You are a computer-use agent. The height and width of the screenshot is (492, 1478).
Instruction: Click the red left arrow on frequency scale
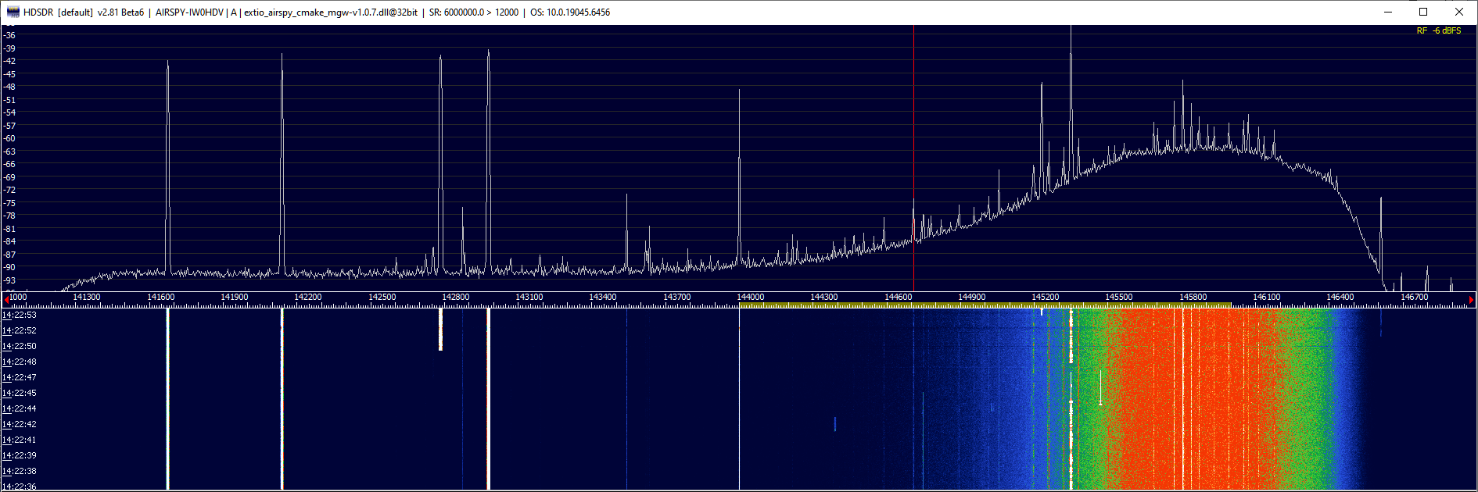(6, 298)
